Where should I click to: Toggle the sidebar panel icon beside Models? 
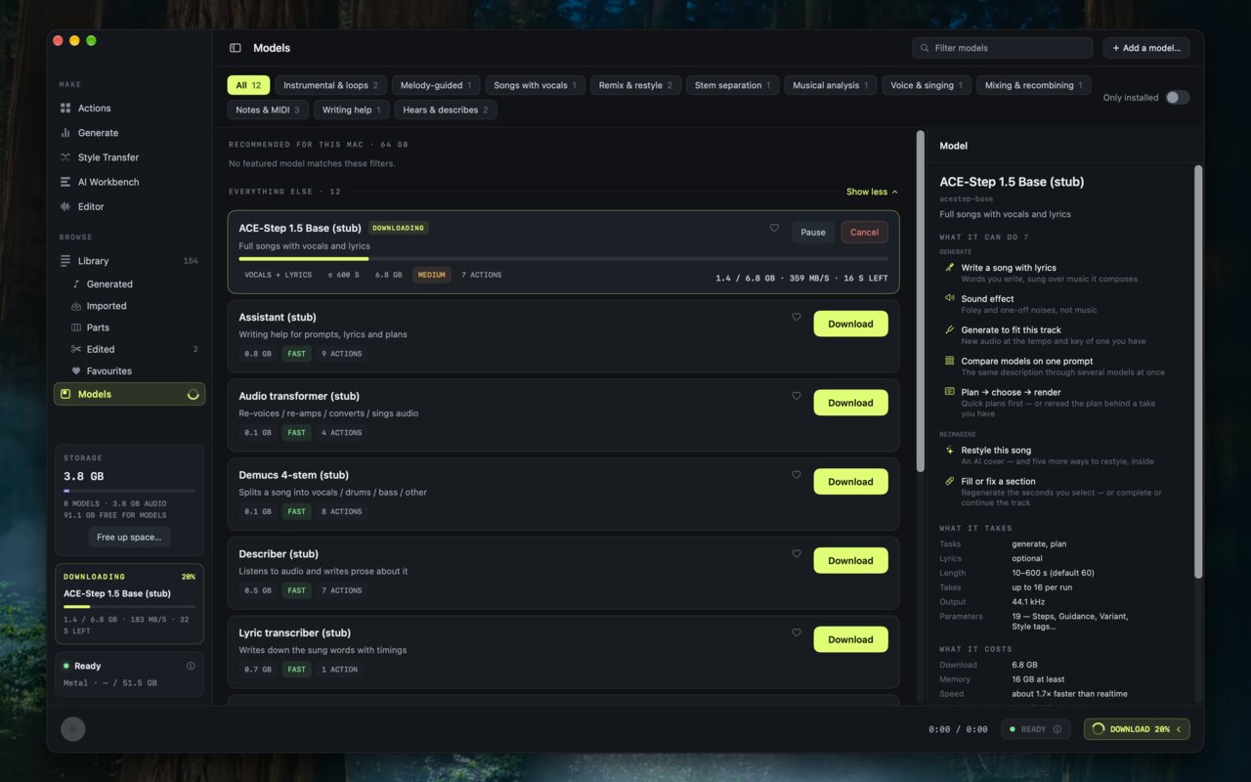click(x=236, y=48)
